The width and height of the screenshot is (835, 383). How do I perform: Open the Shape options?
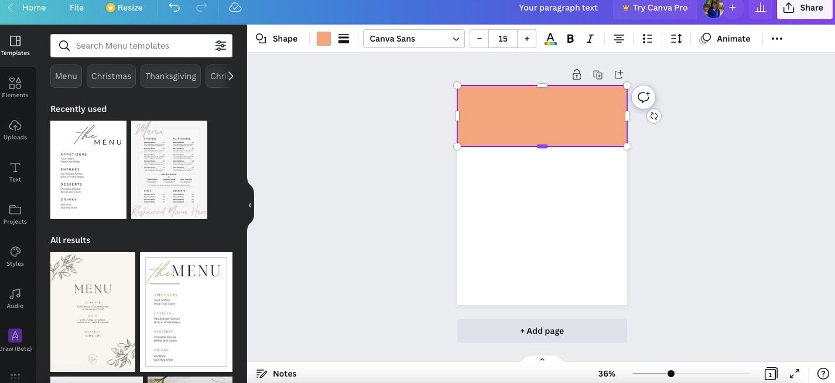[277, 39]
